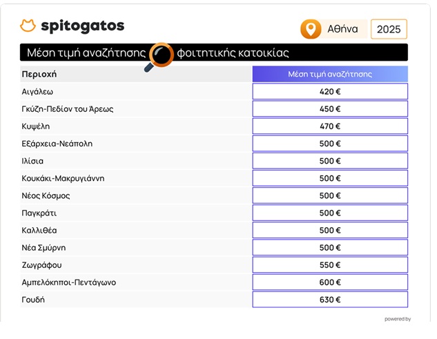The width and height of the screenshot is (437, 339).
Task: Click the 470 € price for Κυψέλη
Action: tap(330, 126)
